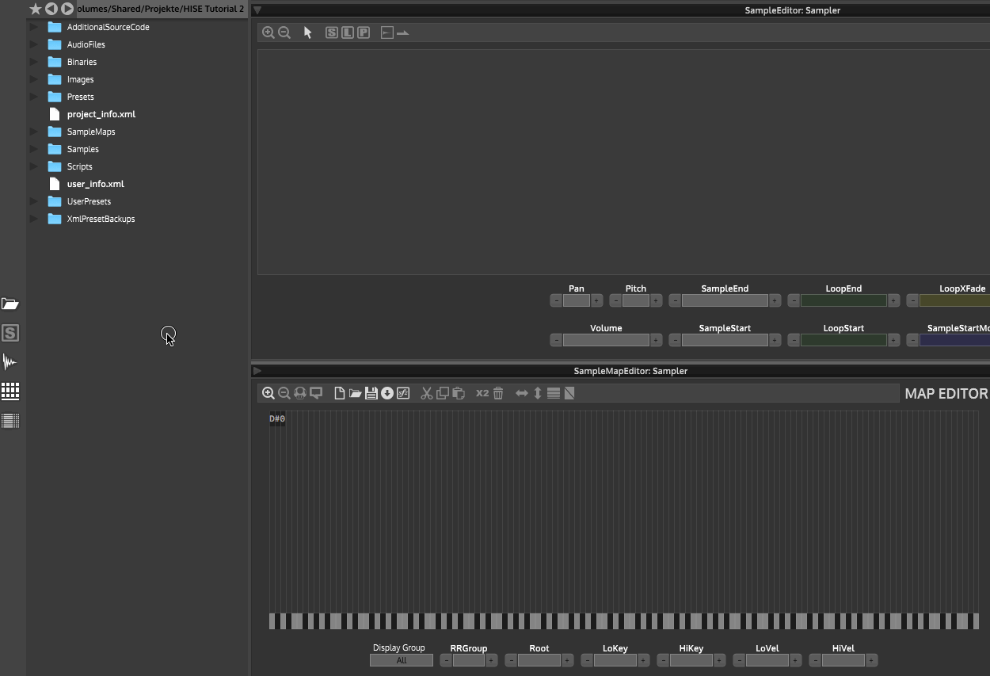Viewport: 990px width, 676px height.
Task: Click the back navigation arrow at the top
Action: pyautogui.click(x=51, y=9)
